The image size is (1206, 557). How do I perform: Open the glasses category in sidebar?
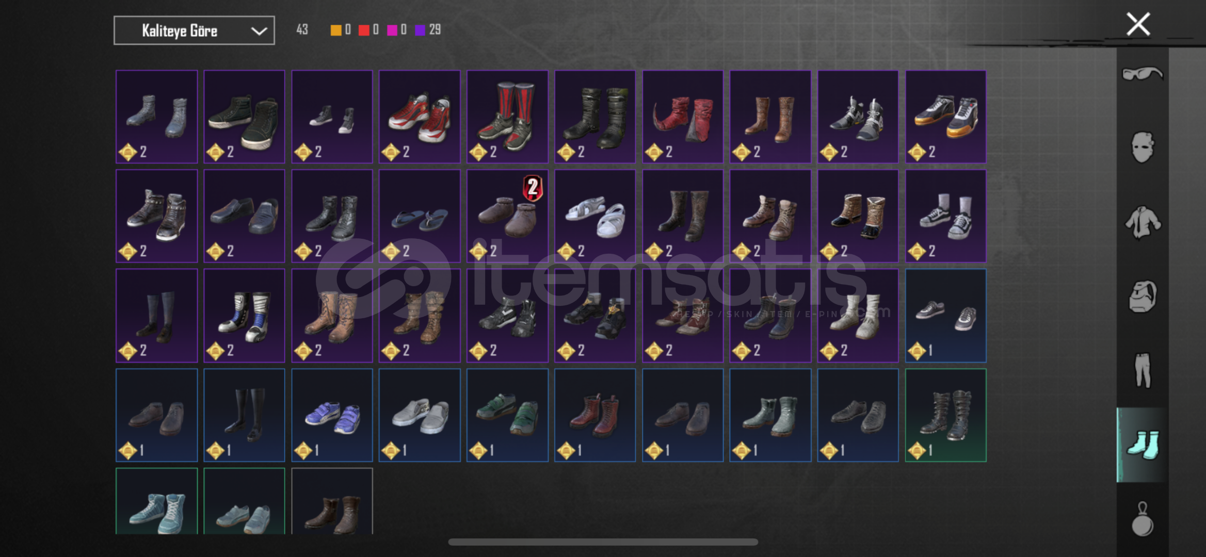point(1143,74)
